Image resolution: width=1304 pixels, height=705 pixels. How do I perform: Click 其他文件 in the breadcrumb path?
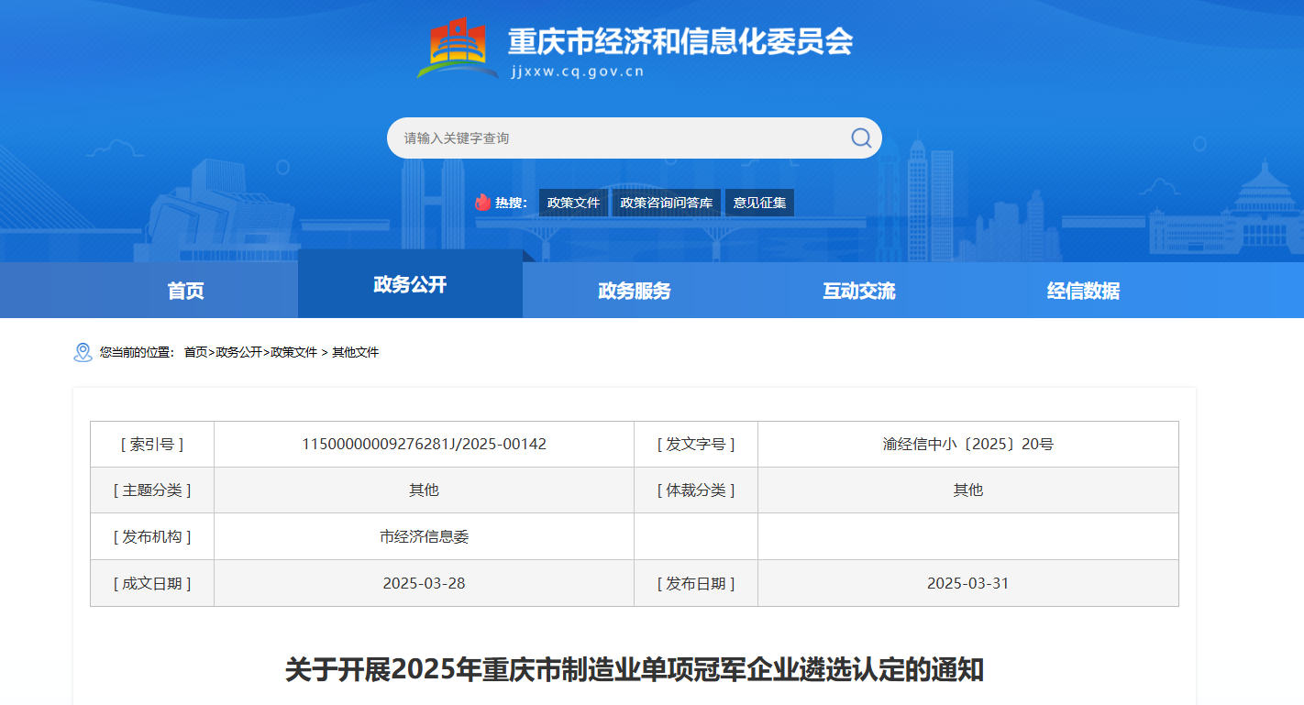tap(355, 352)
